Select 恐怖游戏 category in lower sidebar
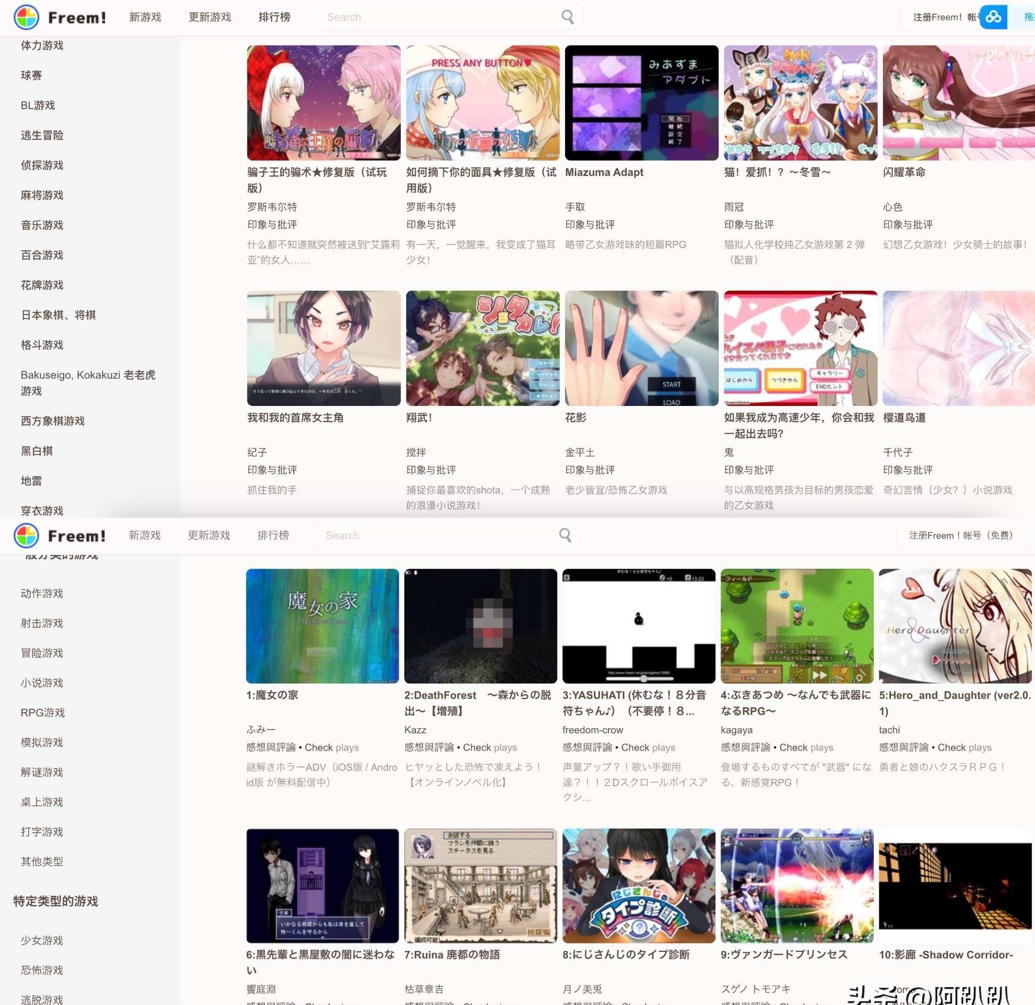The image size is (1035, 1005). tap(42, 970)
